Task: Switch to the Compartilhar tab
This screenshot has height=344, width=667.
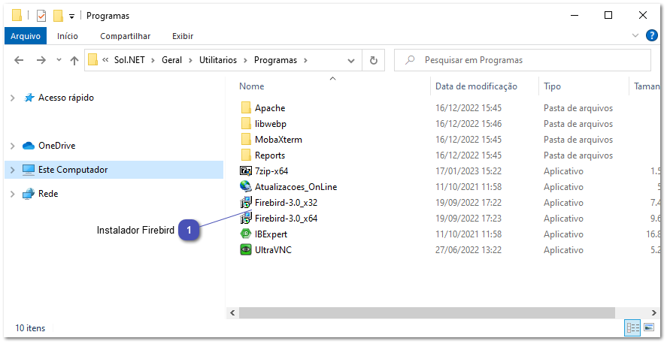Action: 126,36
